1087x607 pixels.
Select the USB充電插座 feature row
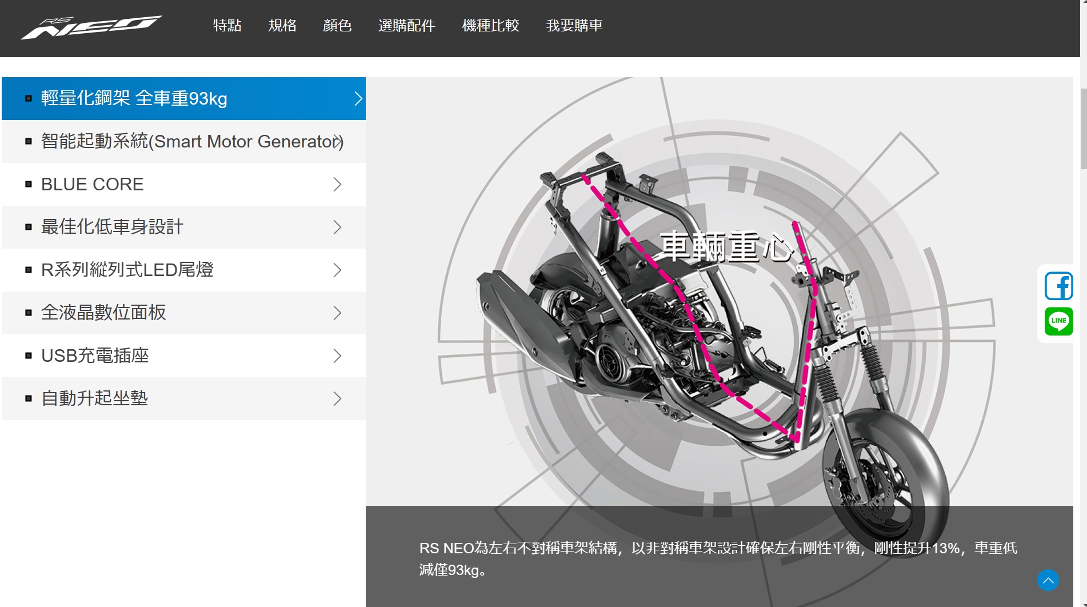coord(183,356)
